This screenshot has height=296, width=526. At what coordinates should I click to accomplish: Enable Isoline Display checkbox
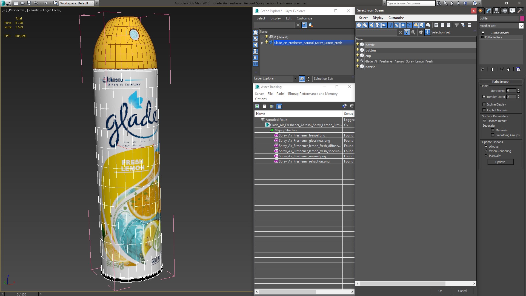[484, 104]
